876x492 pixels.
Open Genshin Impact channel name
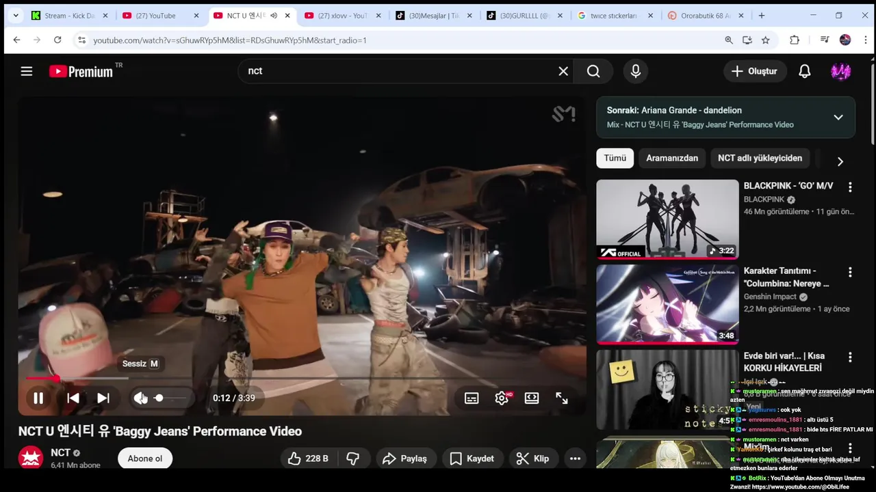point(770,297)
